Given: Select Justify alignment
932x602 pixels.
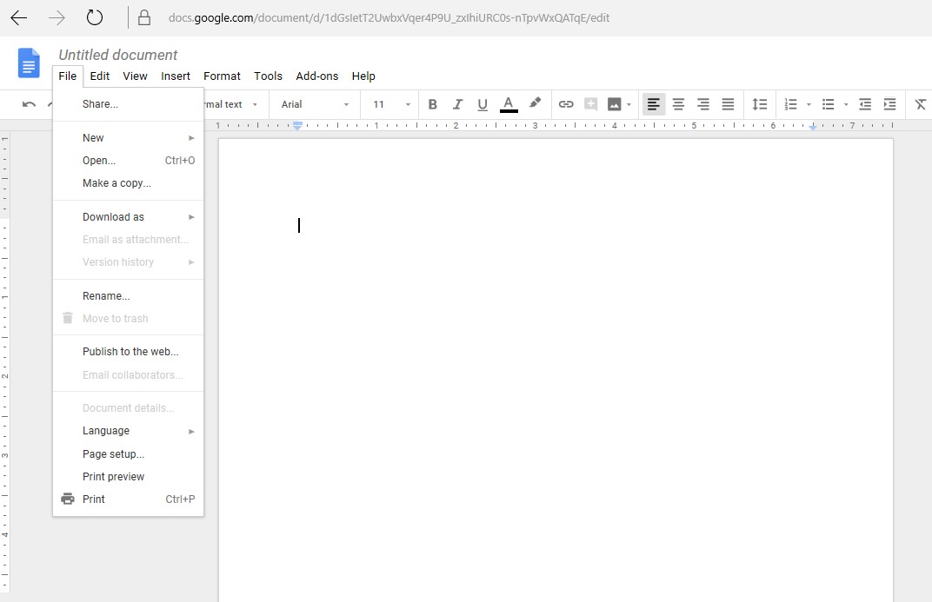Looking at the screenshot, I should 729,104.
